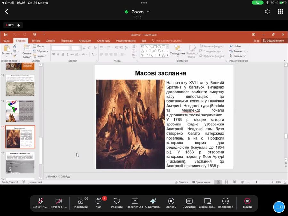
Task: Open the Слайд-шоу ribbon tab
Action: 104,41
